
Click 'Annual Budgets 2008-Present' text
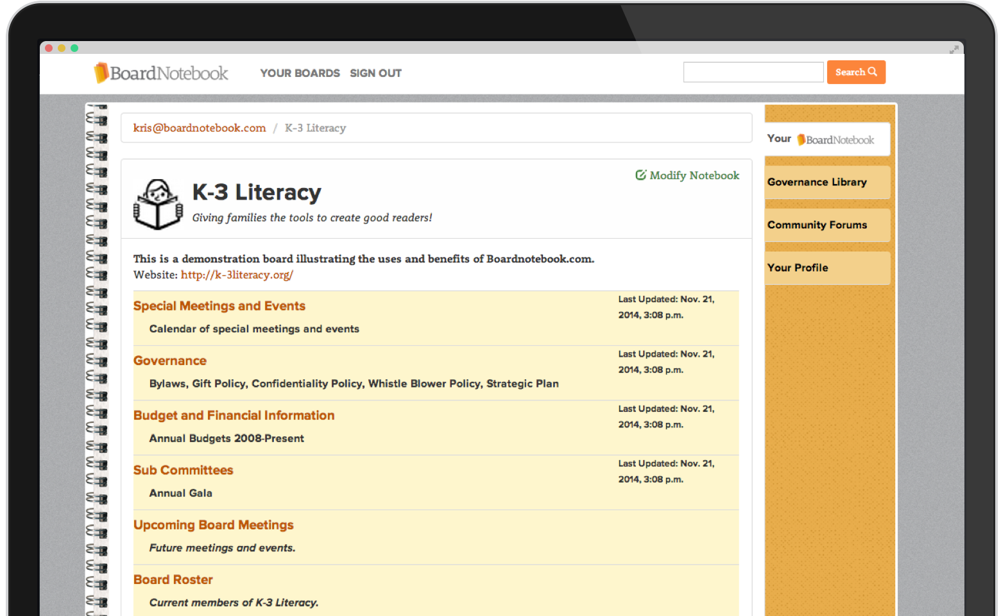[227, 438]
